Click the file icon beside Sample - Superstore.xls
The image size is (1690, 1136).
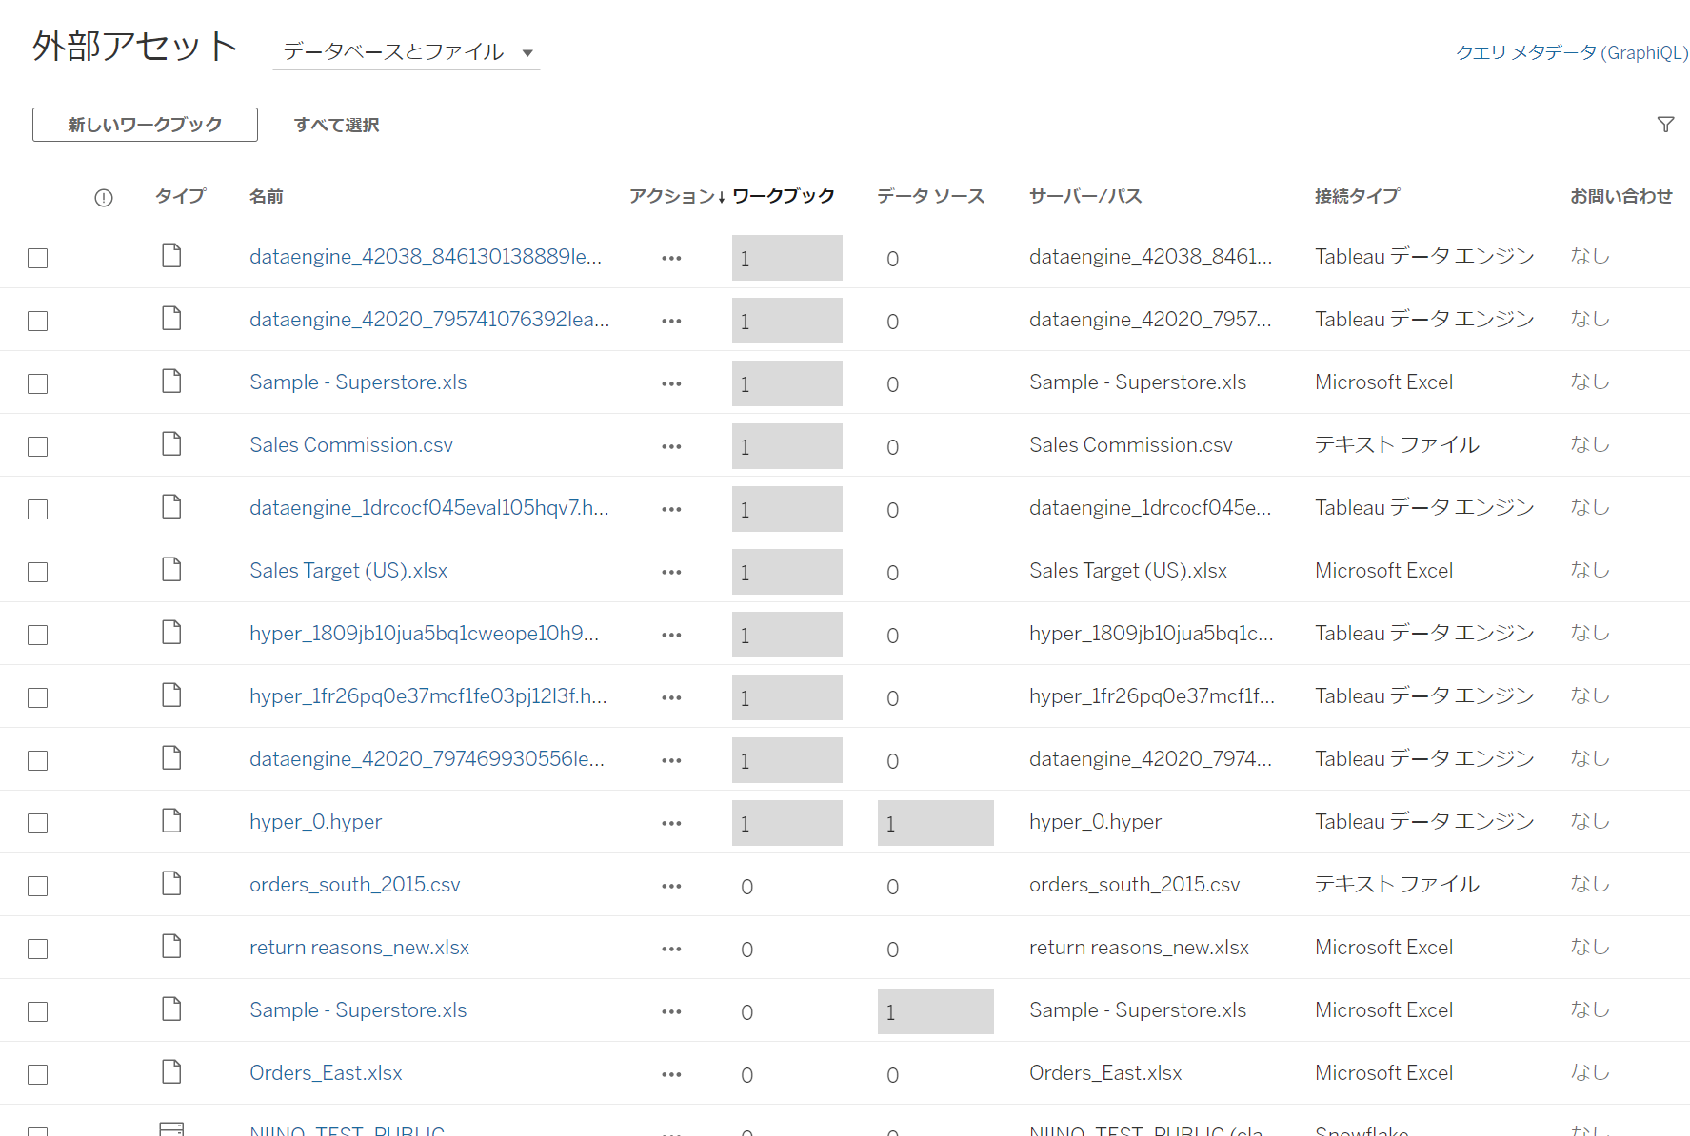point(171,381)
